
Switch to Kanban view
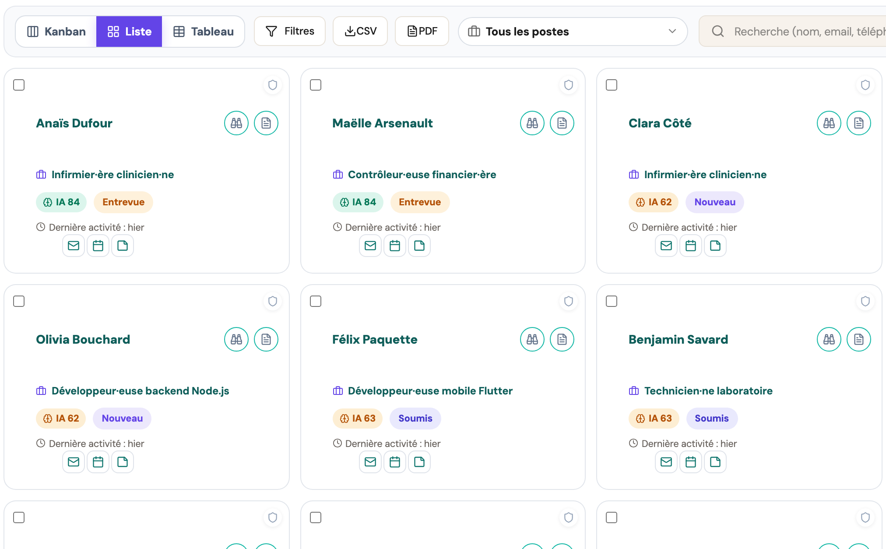click(56, 32)
